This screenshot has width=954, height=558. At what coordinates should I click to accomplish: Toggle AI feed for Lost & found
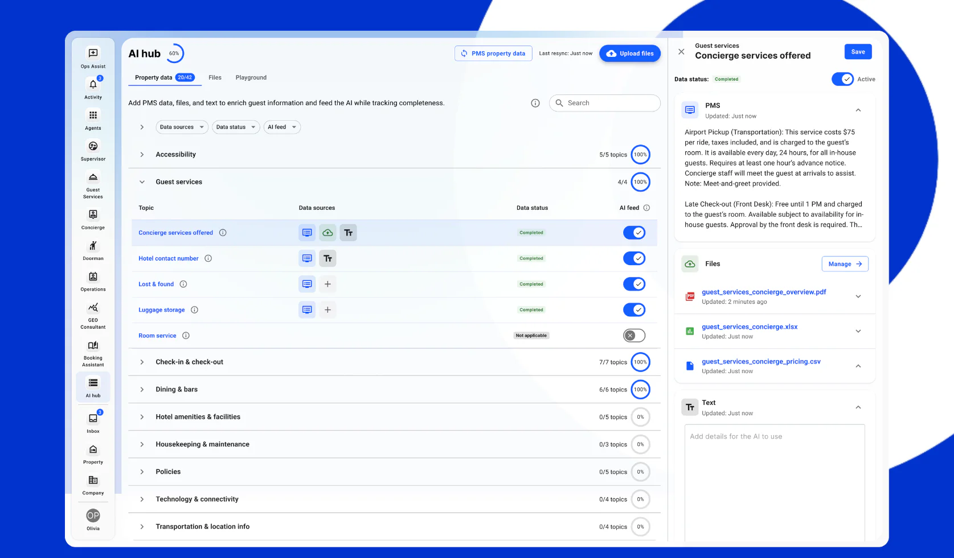point(634,284)
